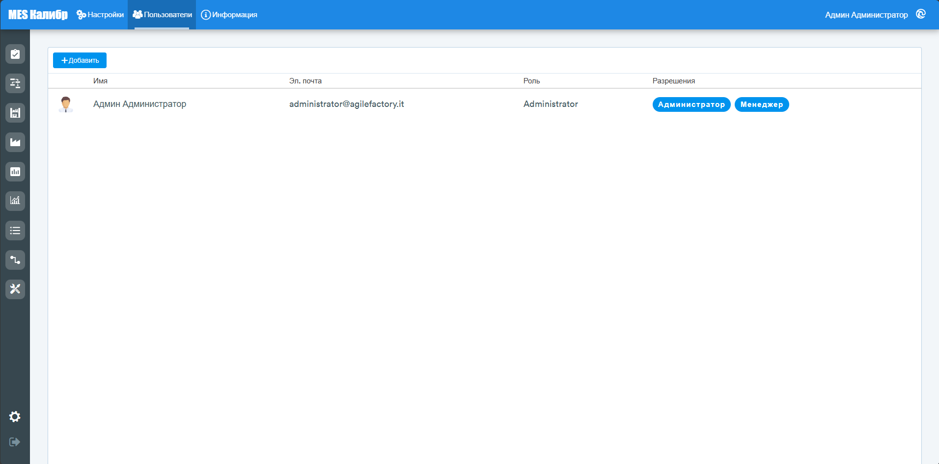This screenshot has height=464, width=939.
Task: Open the clipboard checklist sidebar icon
Action: pyautogui.click(x=15, y=54)
